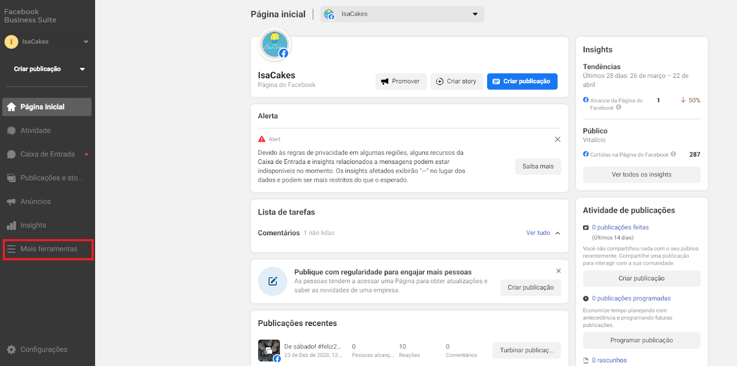
Task: Expand the Criar publicação dropdown in the sidebar
Action: (x=82, y=69)
